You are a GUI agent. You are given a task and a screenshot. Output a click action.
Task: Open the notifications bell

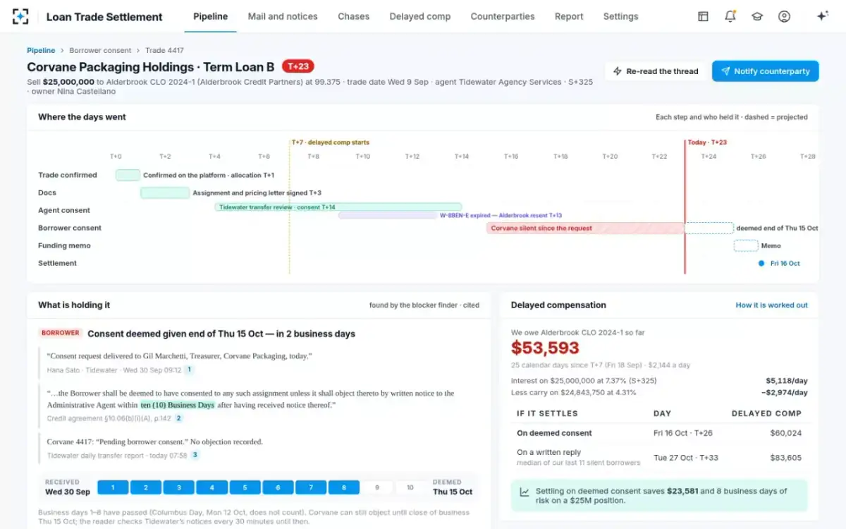click(x=730, y=16)
